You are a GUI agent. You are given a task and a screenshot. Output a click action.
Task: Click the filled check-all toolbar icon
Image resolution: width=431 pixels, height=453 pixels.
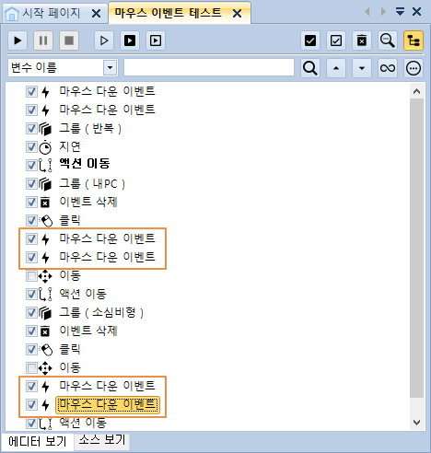310,41
